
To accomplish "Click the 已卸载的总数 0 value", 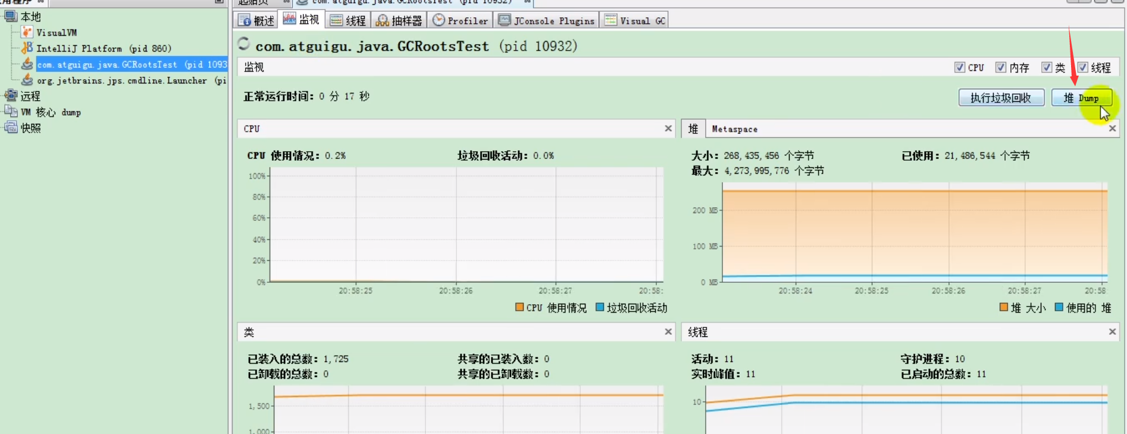I will tap(325, 374).
